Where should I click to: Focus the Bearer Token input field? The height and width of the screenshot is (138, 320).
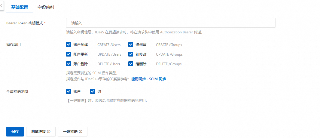[x=171, y=23]
